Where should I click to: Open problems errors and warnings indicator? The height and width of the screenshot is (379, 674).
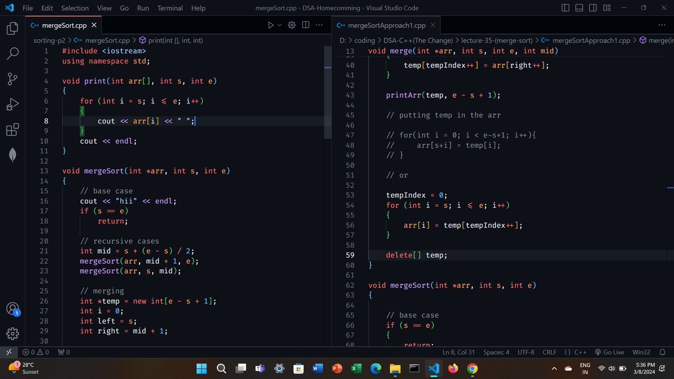(x=35, y=352)
